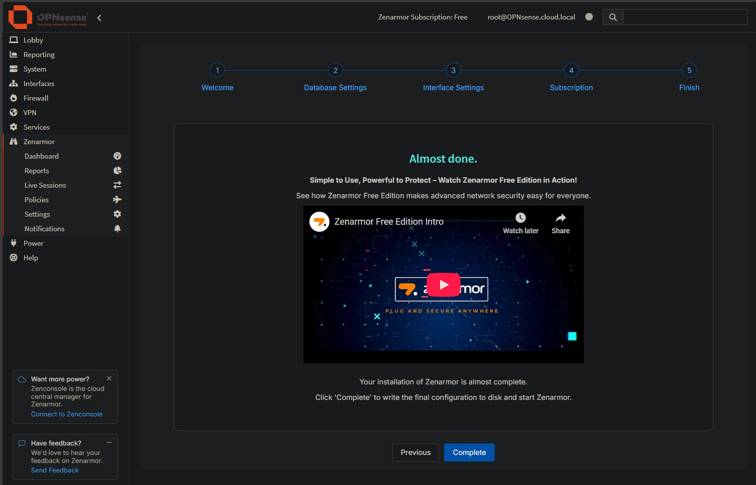Collapse the sidebar with the chevron arrow
756x485 pixels.
tap(99, 18)
